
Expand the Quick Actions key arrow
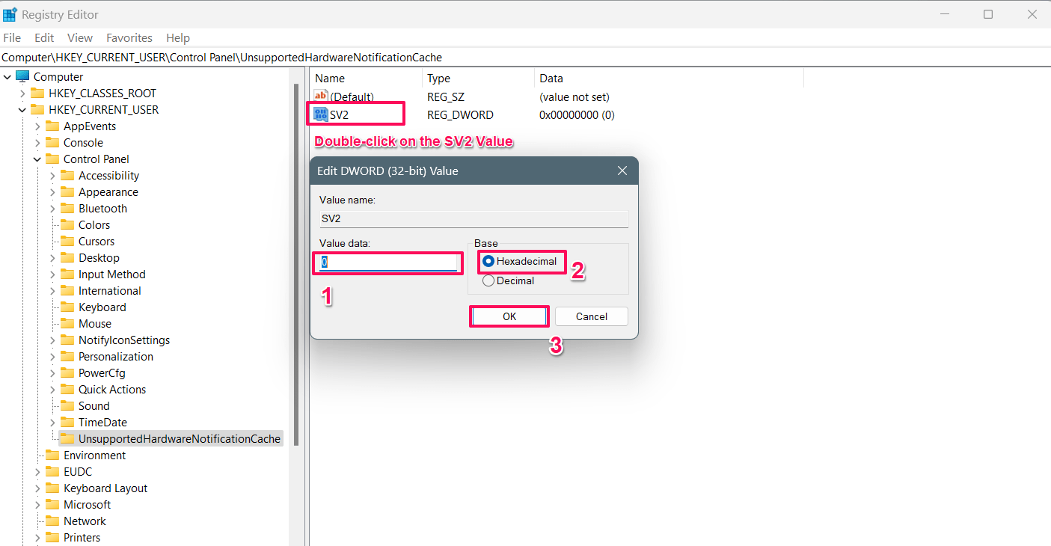click(52, 390)
